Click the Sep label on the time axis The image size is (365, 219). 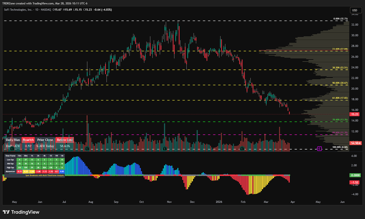point(116,201)
